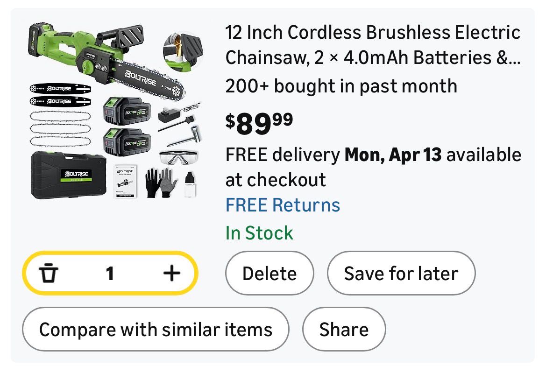The width and height of the screenshot is (546, 380).
Task: Open the 12 Inch Cordless Chainsaw title
Action: pyautogui.click(x=372, y=45)
